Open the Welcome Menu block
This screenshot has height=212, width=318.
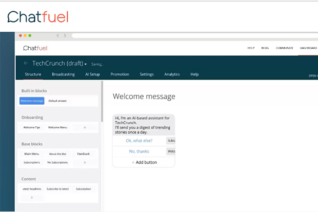tap(57, 127)
